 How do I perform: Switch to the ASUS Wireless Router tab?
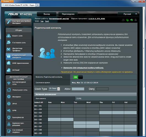[x=19, y=5]
